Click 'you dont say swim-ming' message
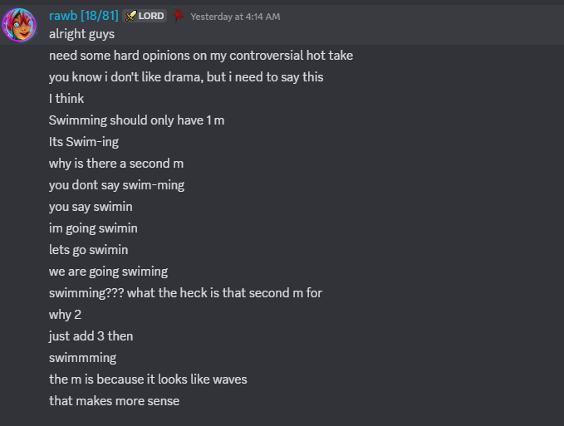 tap(116, 185)
